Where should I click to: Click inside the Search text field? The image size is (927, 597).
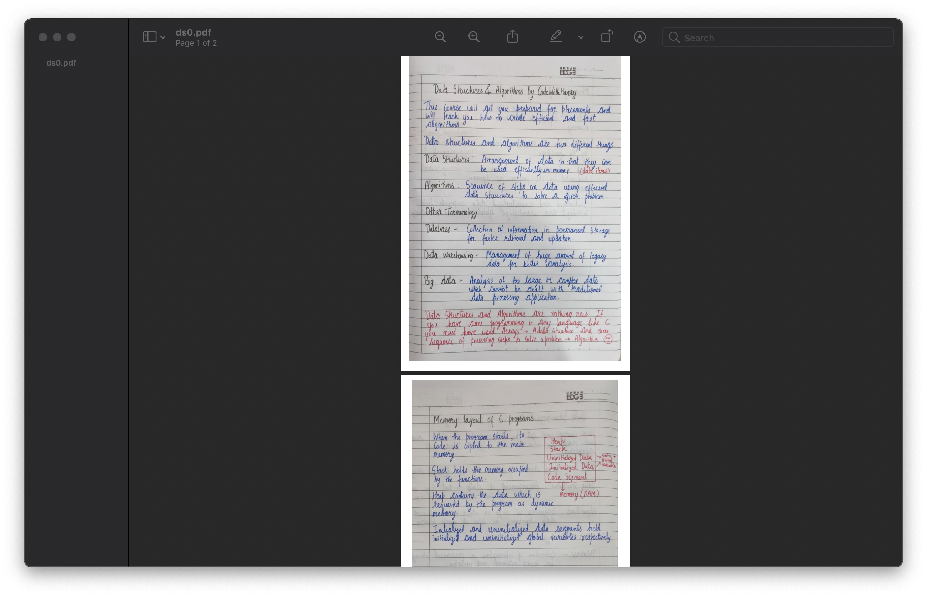click(x=783, y=37)
